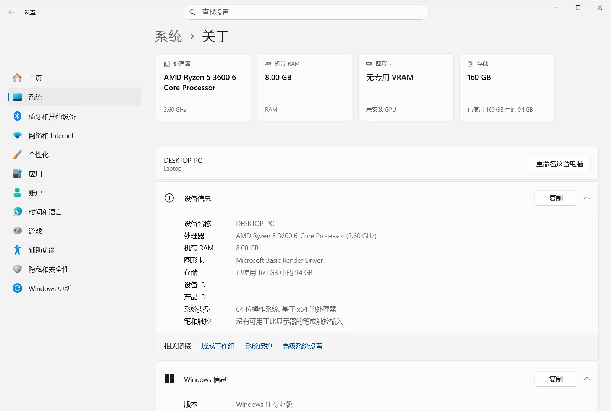Click the Windows 更新 sync icon
Viewport: 611px width, 411px height.
[17, 288]
